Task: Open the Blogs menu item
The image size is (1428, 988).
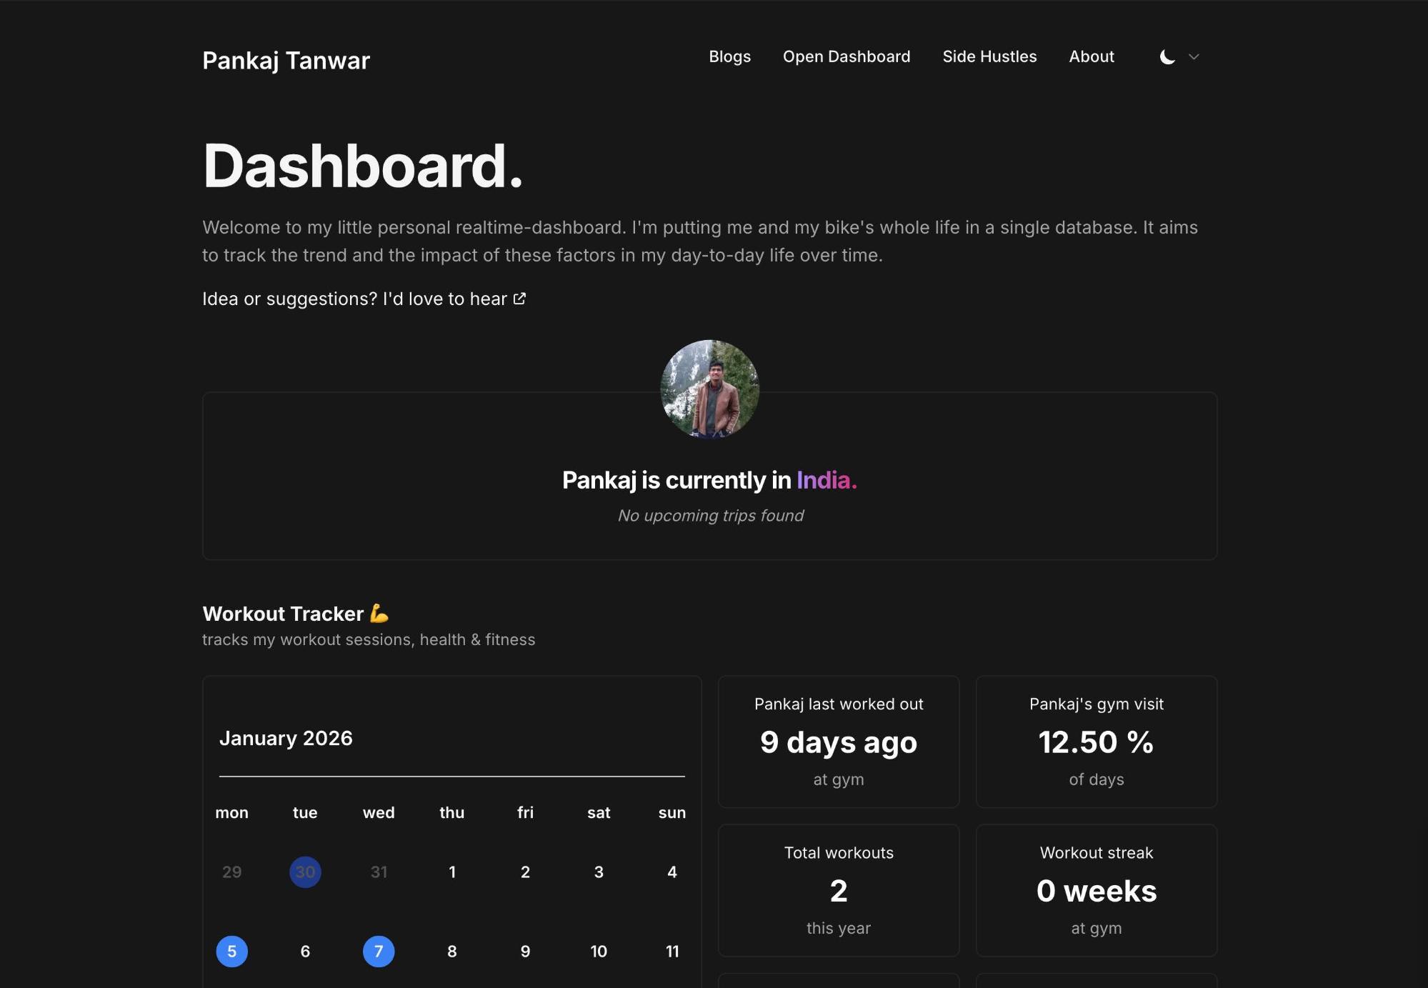Action: [729, 56]
